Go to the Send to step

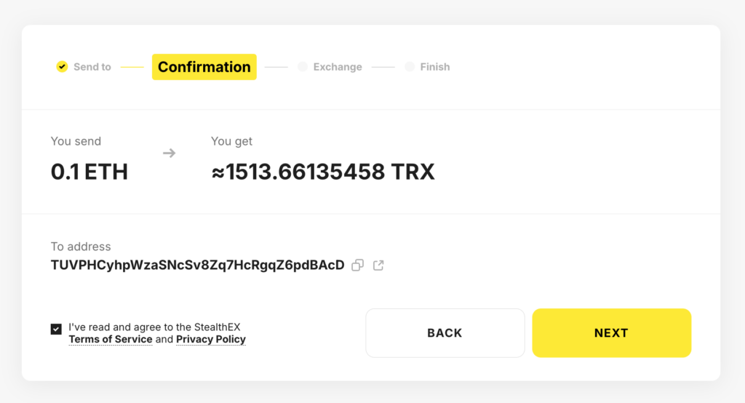(92, 67)
